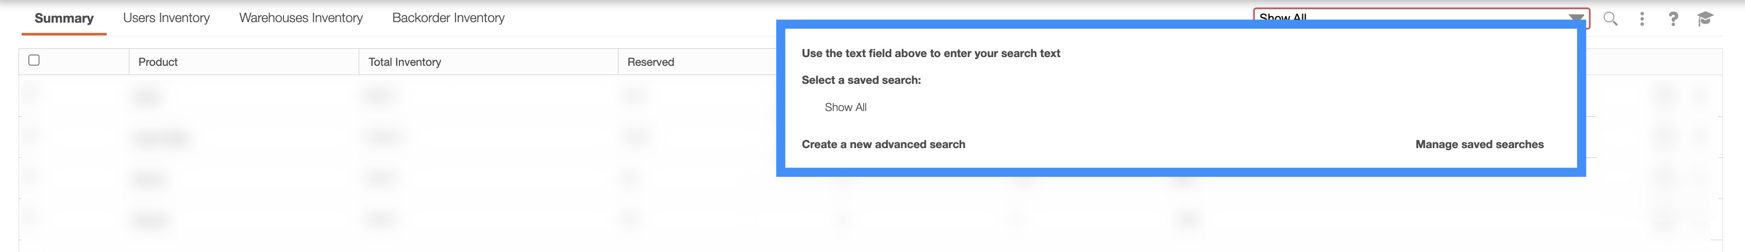Tick the first product row's checkbox
This screenshot has height=252, width=1745.
(33, 95)
